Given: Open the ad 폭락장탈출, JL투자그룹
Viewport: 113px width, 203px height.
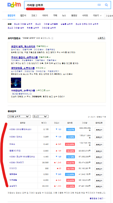Looking at the screenshot, I should (x=23, y=68).
